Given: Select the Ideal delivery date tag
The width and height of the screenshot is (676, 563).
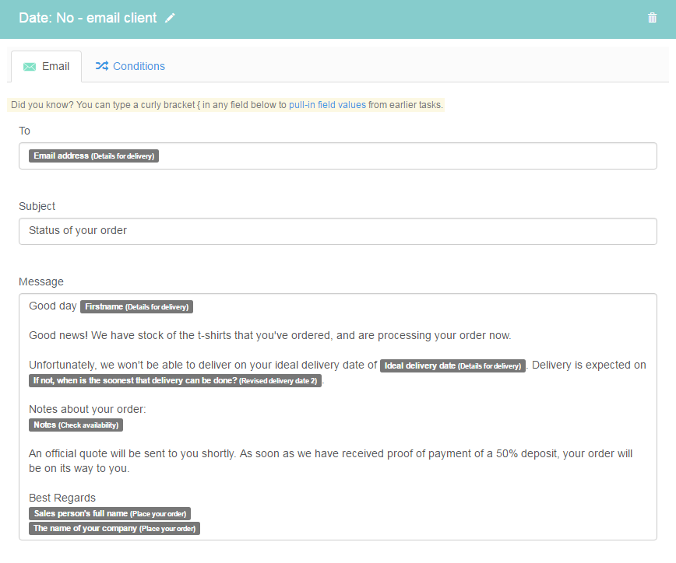Looking at the screenshot, I should [452, 365].
